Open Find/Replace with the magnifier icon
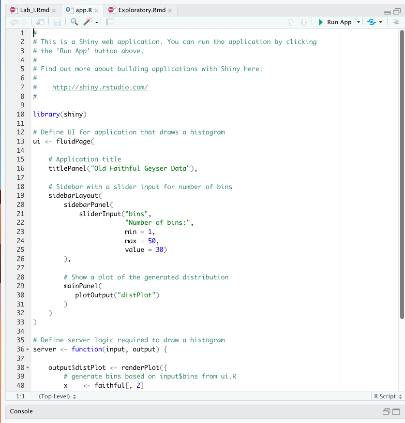 [x=74, y=22]
